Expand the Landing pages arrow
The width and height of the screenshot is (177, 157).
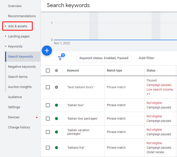coord(6,36)
